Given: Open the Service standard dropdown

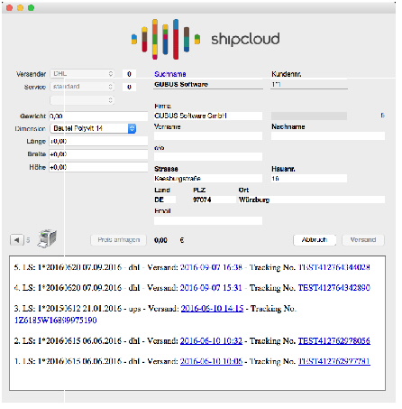Looking at the screenshot, I should click(82, 88).
